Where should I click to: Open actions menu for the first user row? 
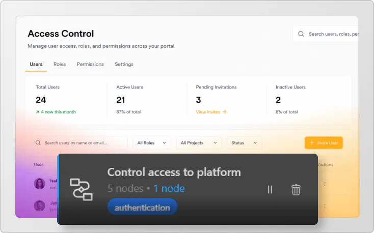[325, 184]
